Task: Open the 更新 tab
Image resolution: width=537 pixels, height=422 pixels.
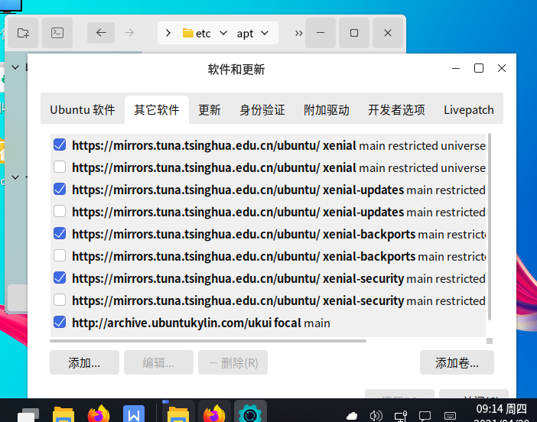Action: tap(210, 110)
